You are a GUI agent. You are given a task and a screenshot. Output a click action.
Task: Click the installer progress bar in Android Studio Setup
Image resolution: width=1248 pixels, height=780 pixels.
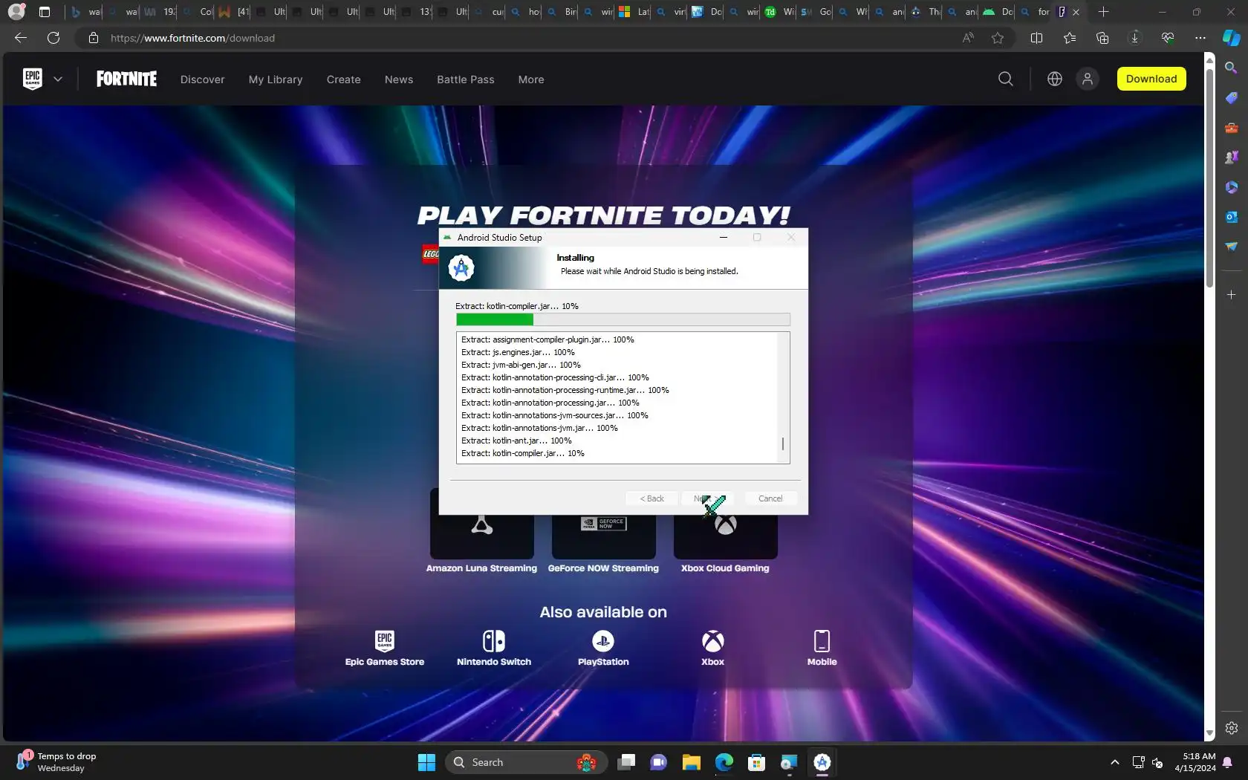tap(623, 319)
